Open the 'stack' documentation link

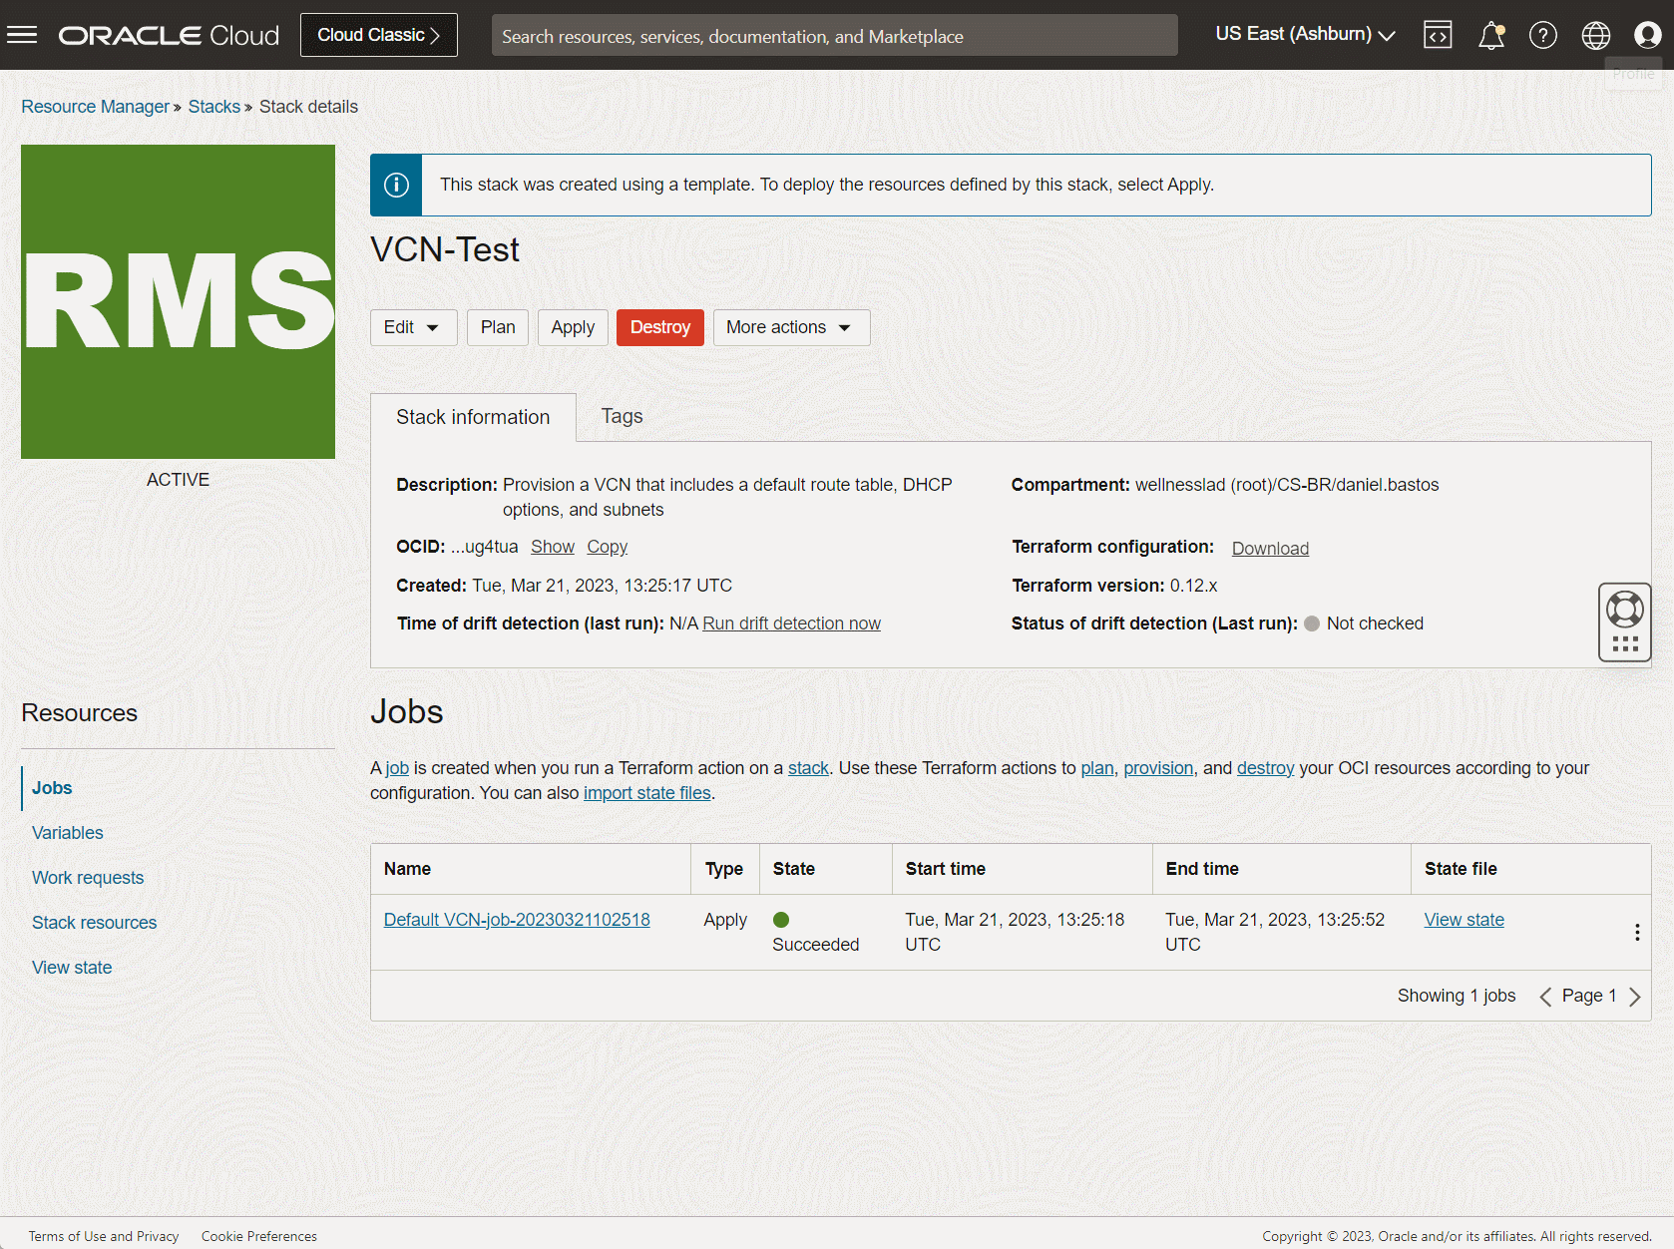pos(808,768)
